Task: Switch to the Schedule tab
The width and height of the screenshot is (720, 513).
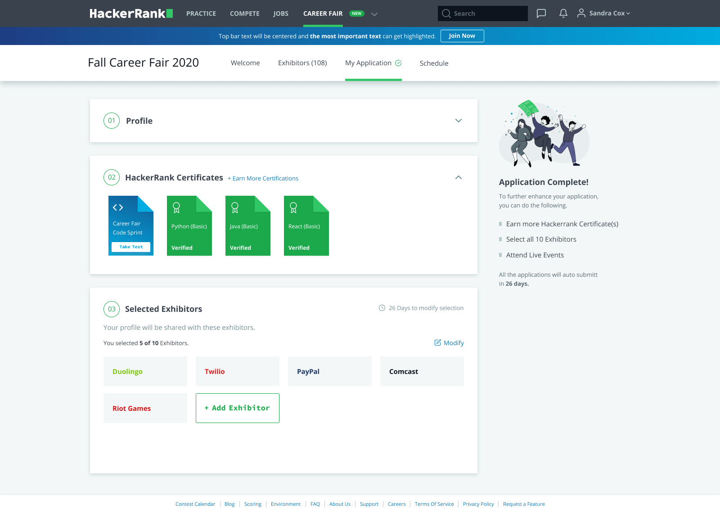Action: point(434,63)
